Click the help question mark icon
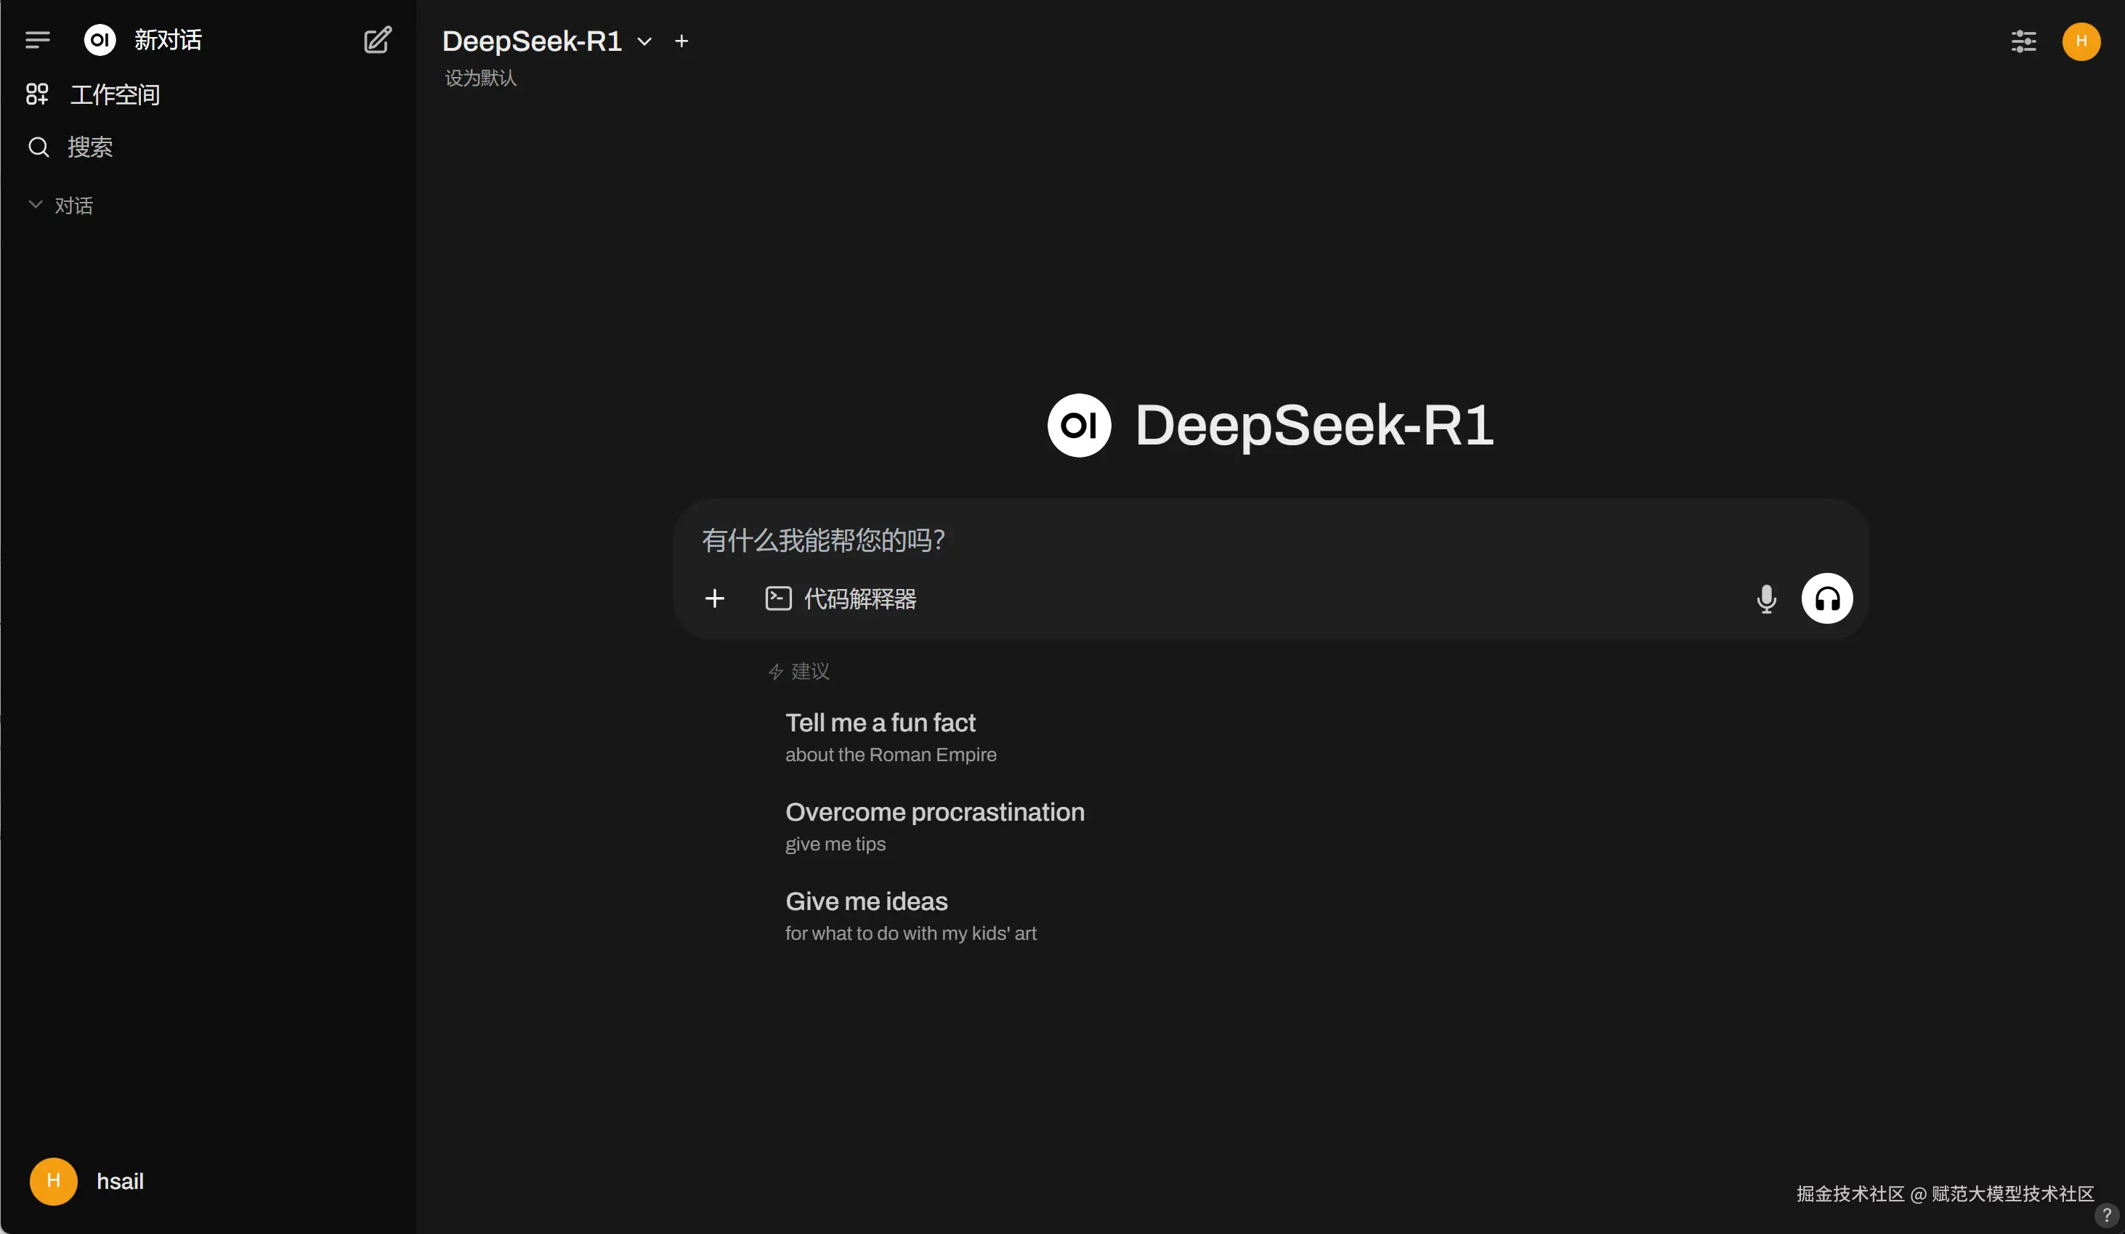The image size is (2125, 1234). 2105,1214
